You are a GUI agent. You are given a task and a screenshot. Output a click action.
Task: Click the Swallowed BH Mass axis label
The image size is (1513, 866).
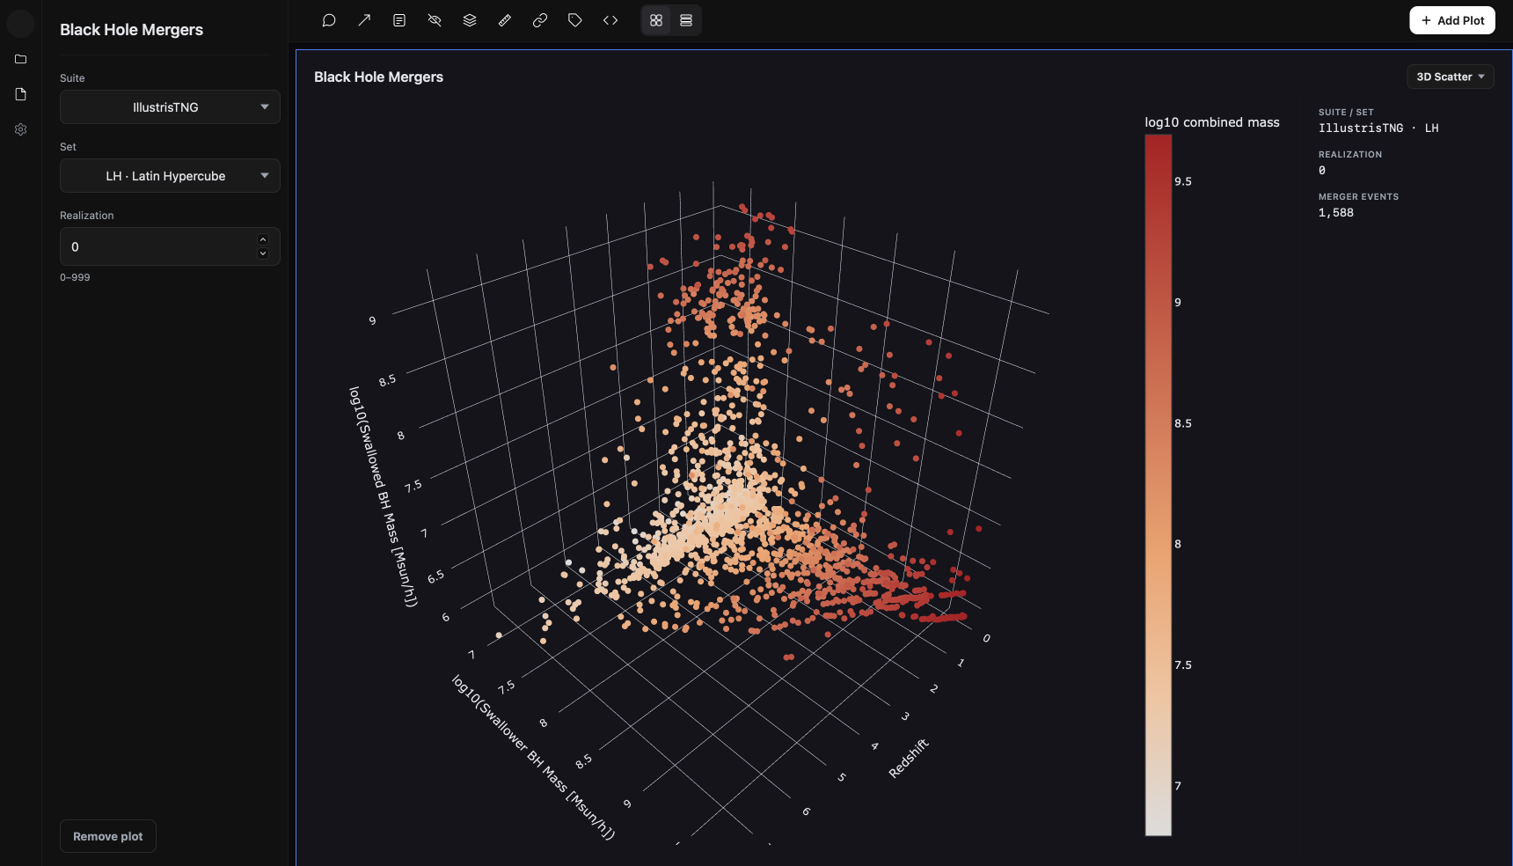click(383, 496)
